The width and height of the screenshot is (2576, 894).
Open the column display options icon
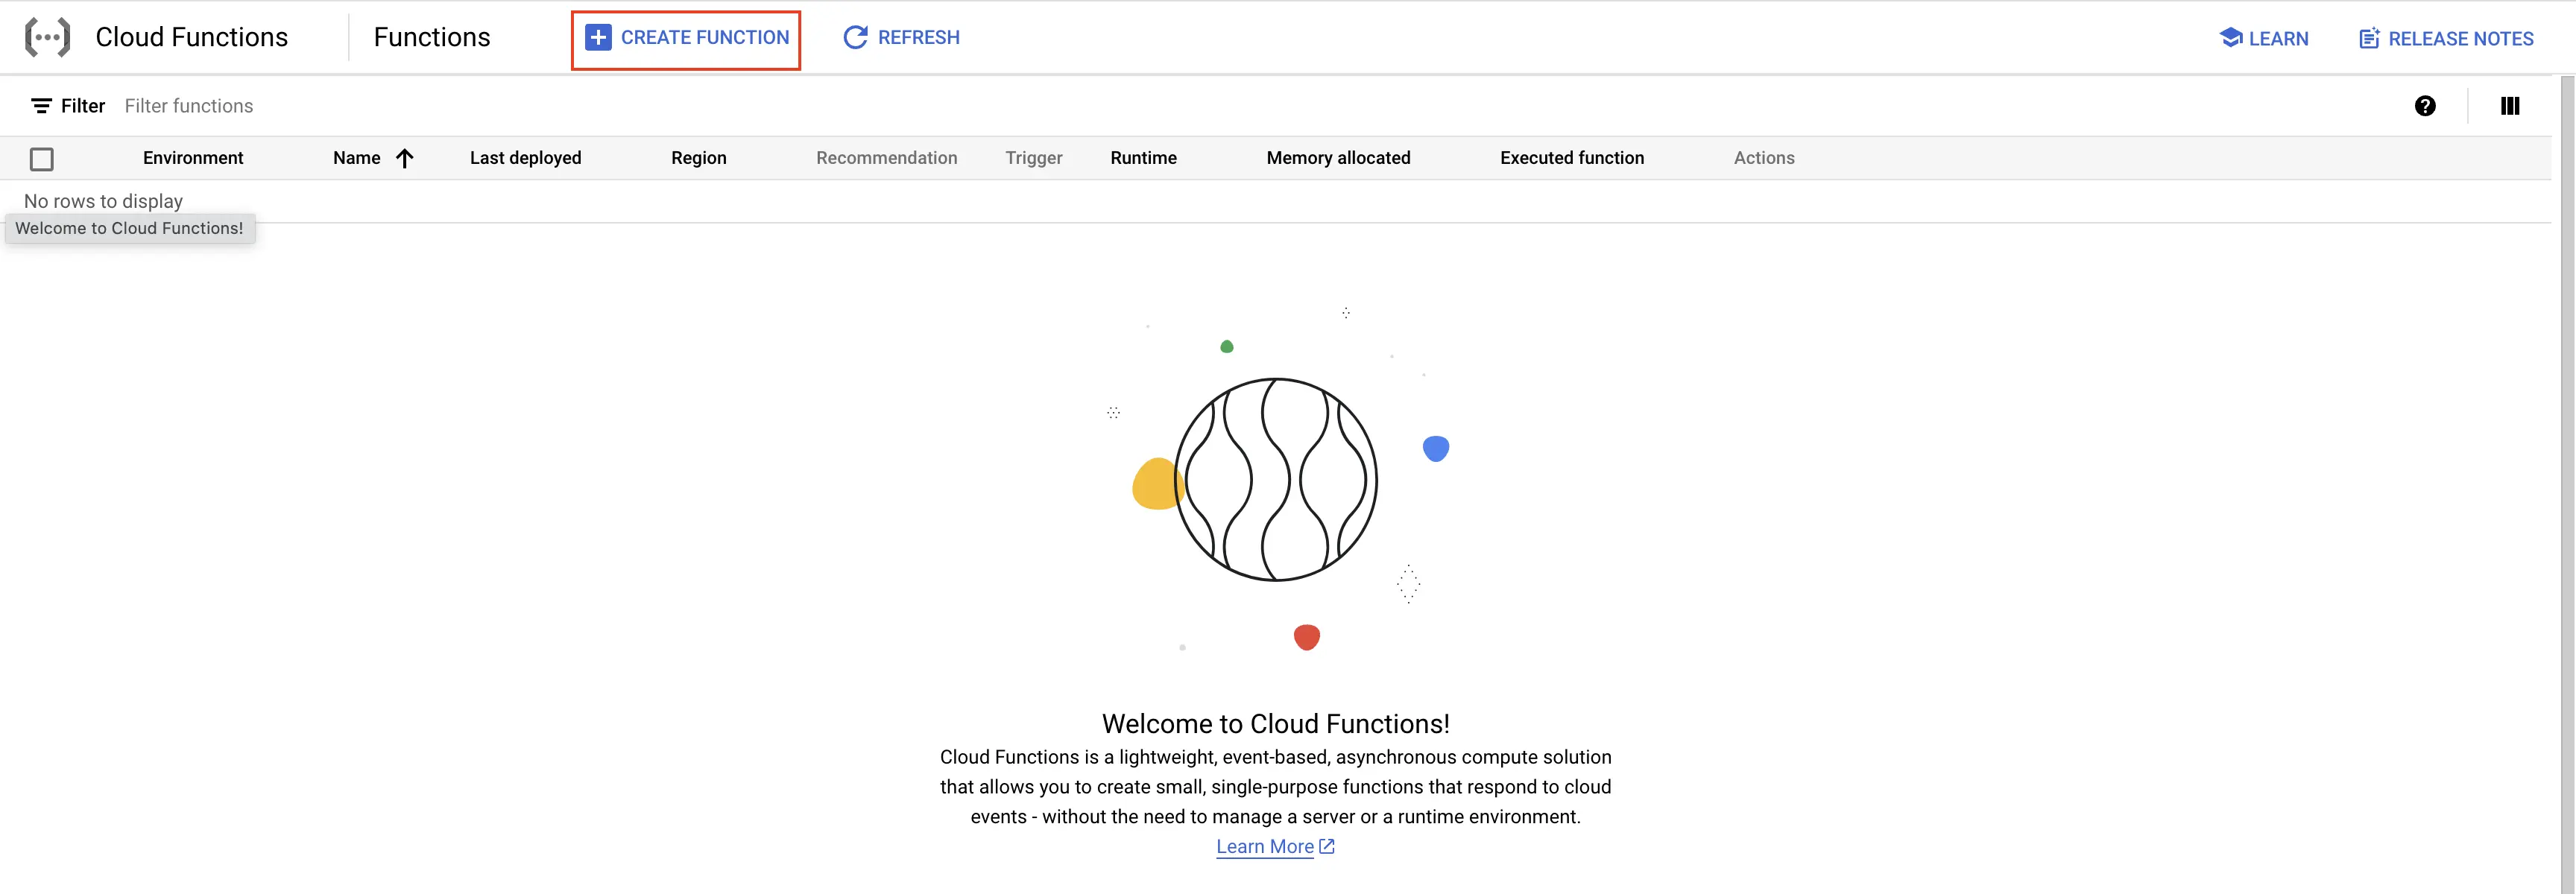click(x=2510, y=106)
